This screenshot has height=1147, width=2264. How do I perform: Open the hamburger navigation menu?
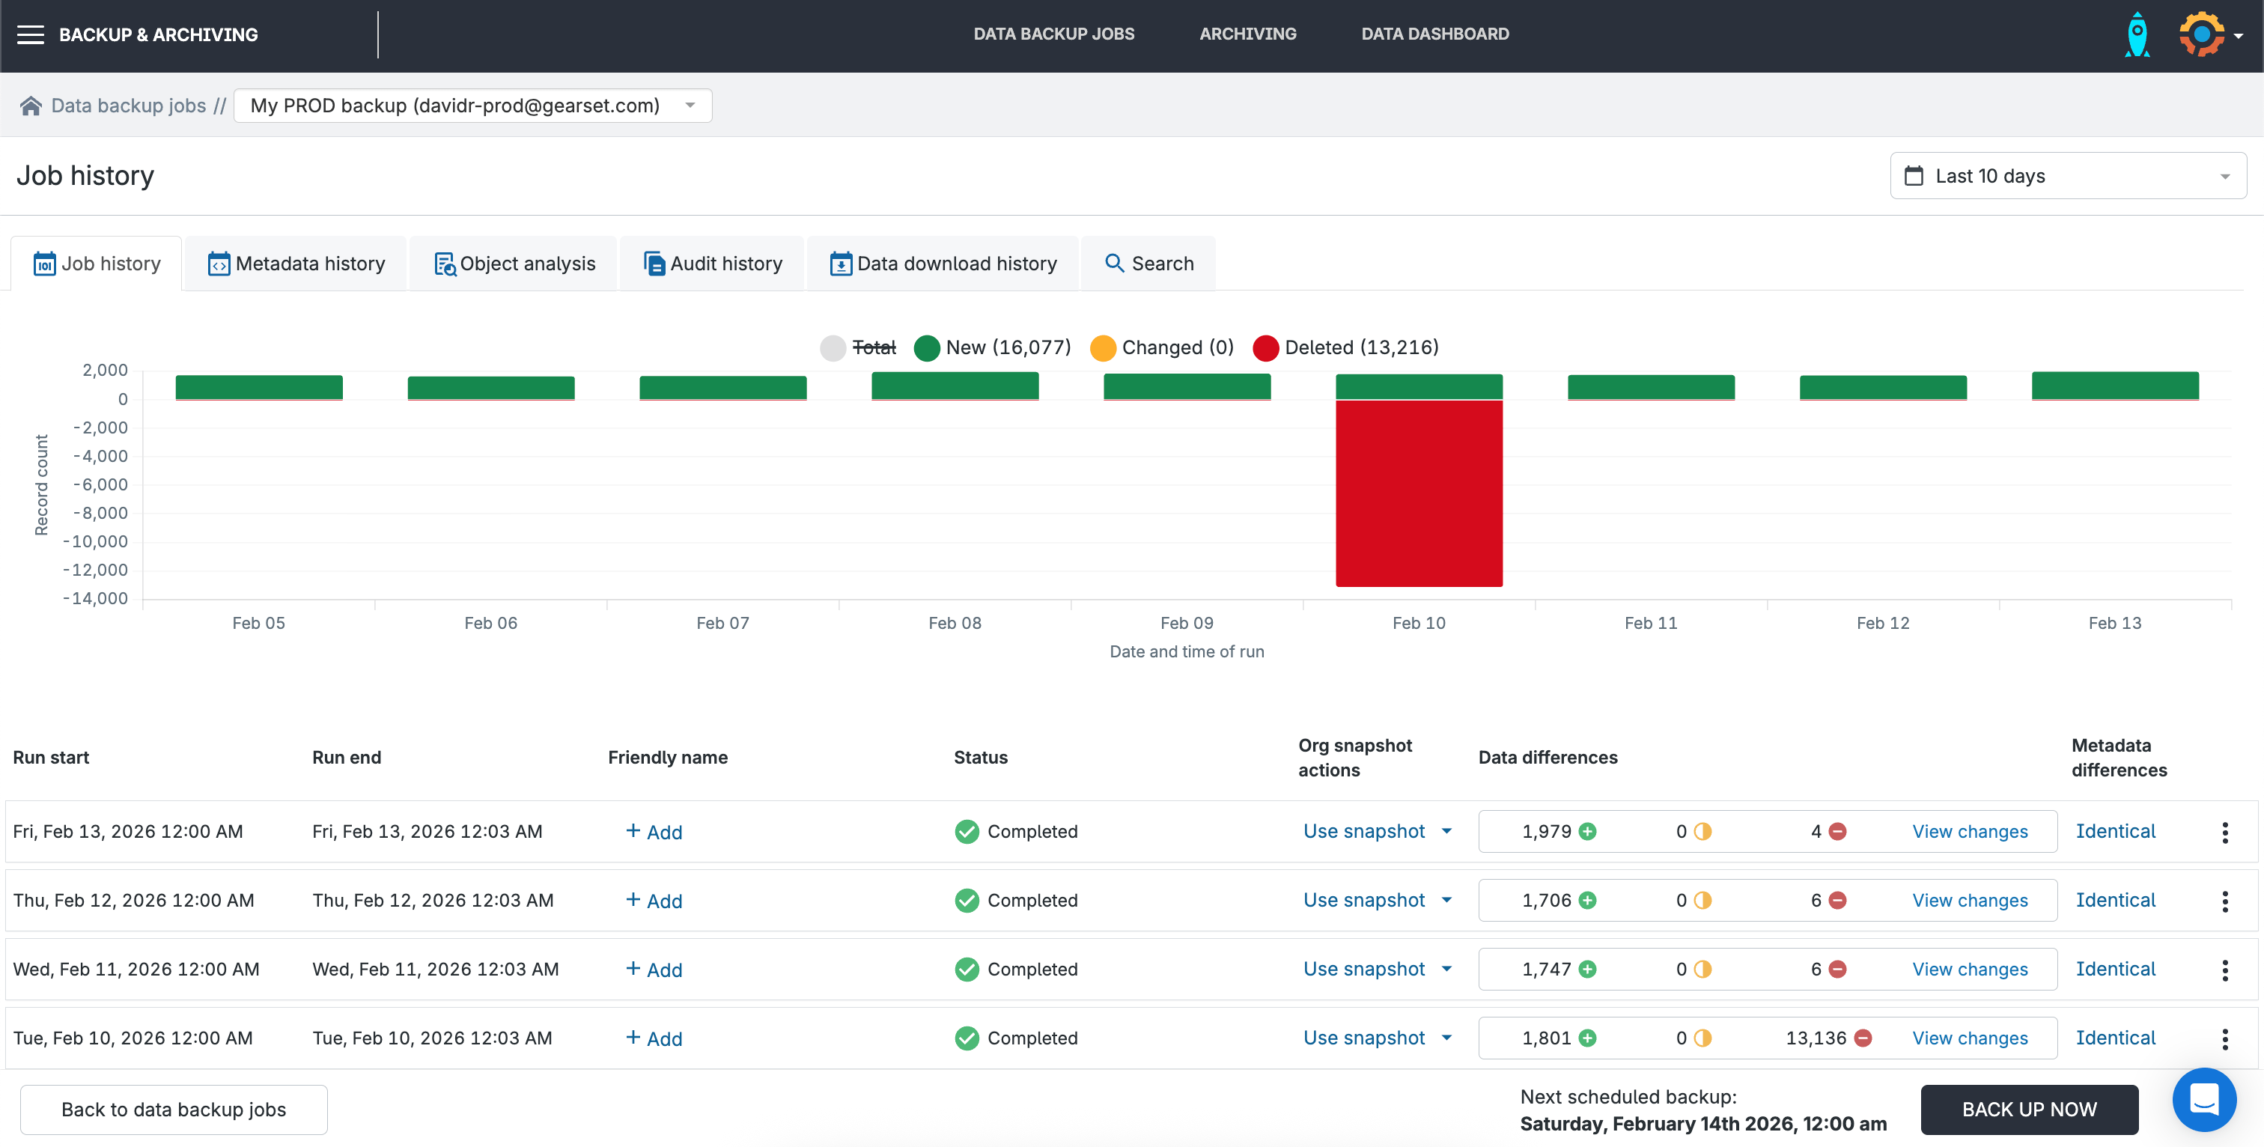tap(31, 34)
